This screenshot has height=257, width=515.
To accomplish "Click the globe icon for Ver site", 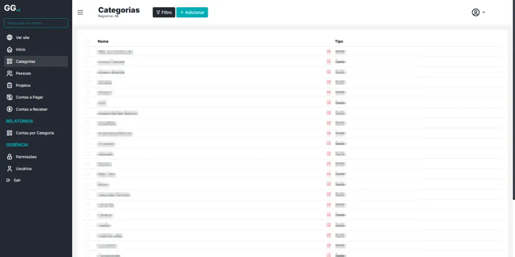I will [9, 37].
